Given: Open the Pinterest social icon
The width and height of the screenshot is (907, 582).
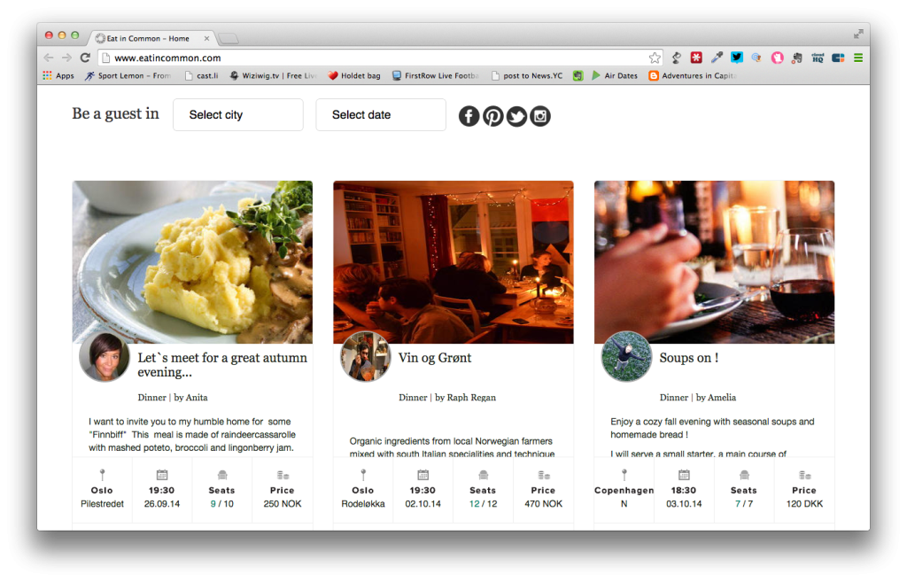Looking at the screenshot, I should [492, 116].
